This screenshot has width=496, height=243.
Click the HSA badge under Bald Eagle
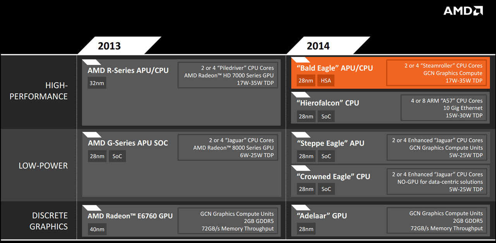(x=326, y=81)
